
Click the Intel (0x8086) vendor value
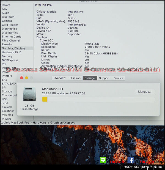[77, 24]
